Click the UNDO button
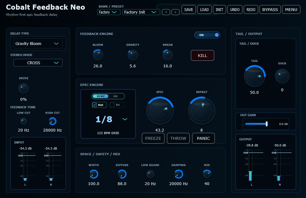The image size is (306, 198). pos(235,9)
